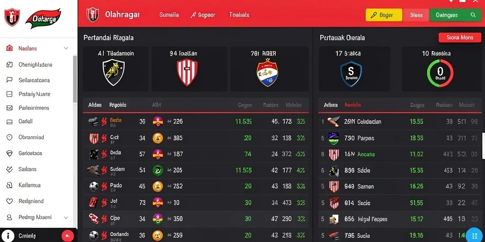The height and width of the screenshot is (242, 485).
Task: Click the red circular button beside Conlanly
Action: point(67,236)
